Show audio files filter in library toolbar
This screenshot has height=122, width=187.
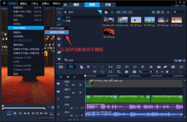pos(130,12)
